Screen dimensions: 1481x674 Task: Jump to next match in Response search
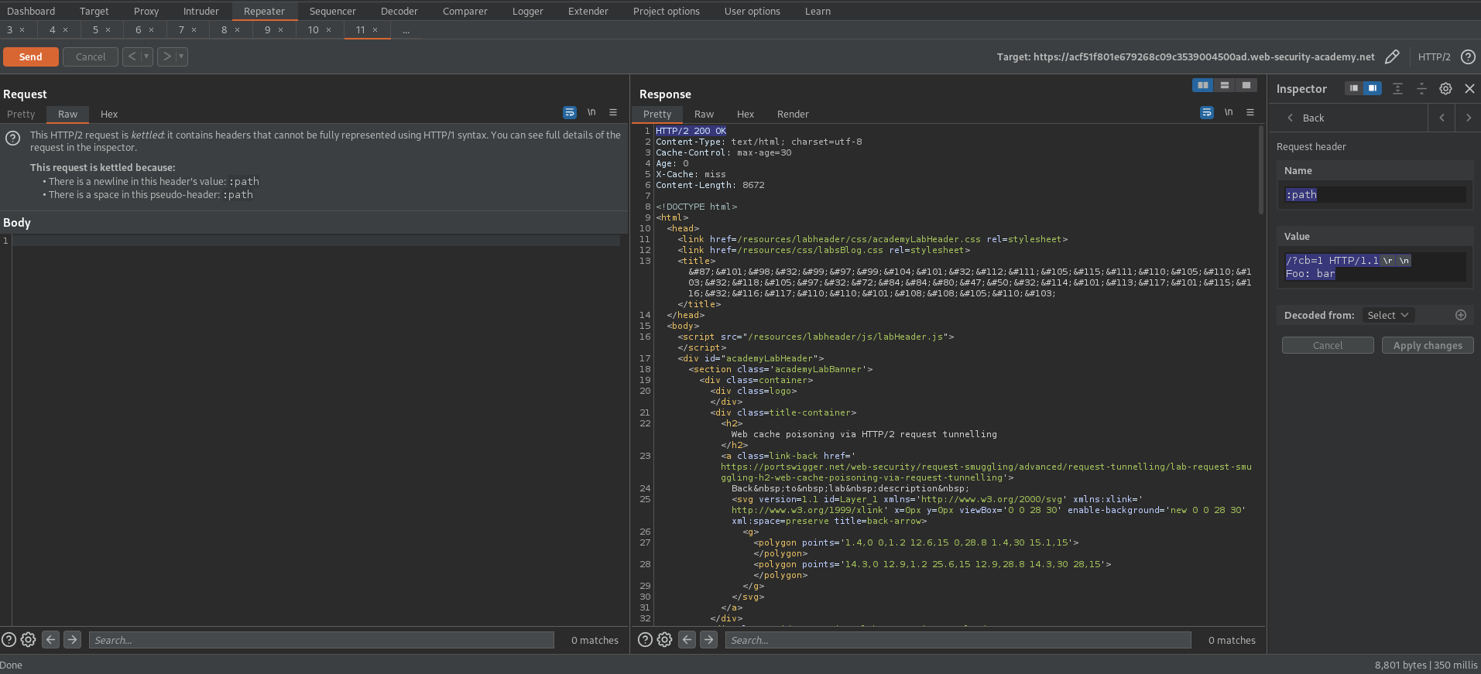[709, 639]
